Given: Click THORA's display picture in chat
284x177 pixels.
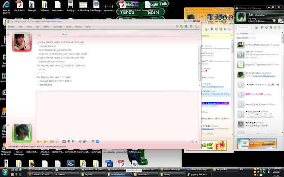Looking at the screenshot, I should pos(22,42).
